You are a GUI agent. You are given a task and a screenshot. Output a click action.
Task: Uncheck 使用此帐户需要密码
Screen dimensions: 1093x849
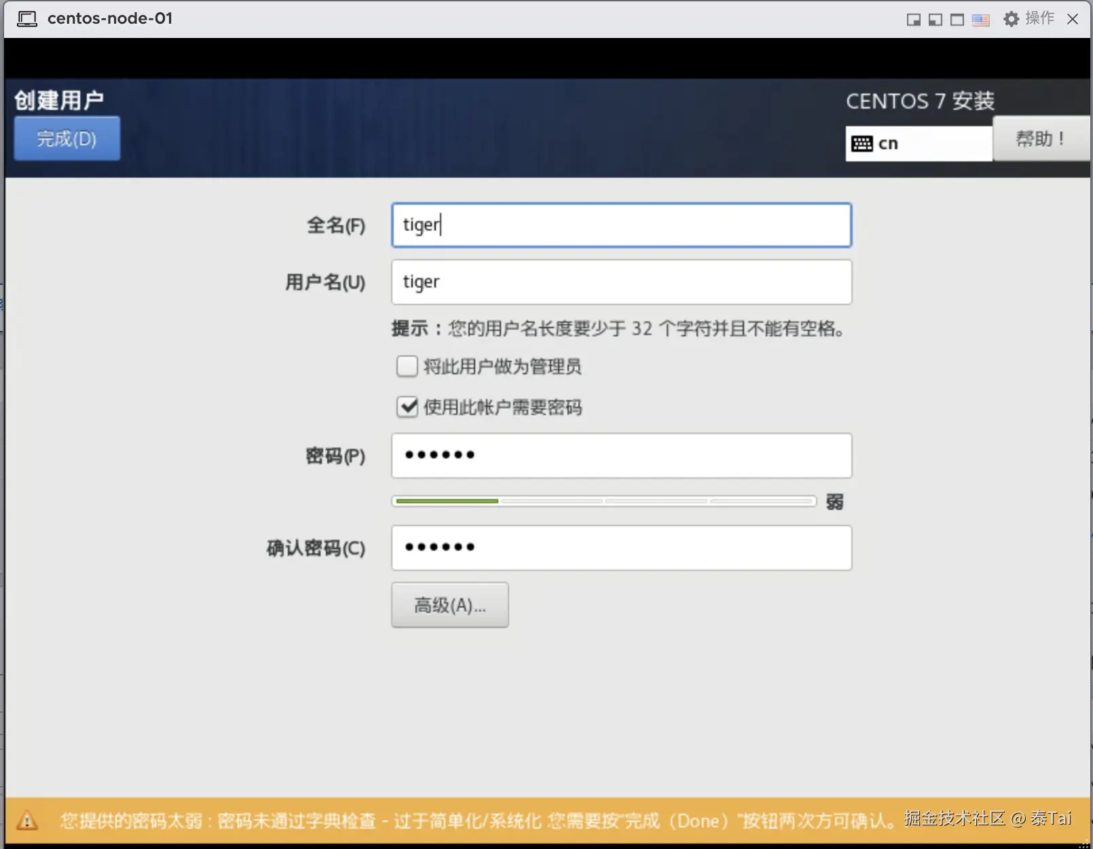pos(407,407)
